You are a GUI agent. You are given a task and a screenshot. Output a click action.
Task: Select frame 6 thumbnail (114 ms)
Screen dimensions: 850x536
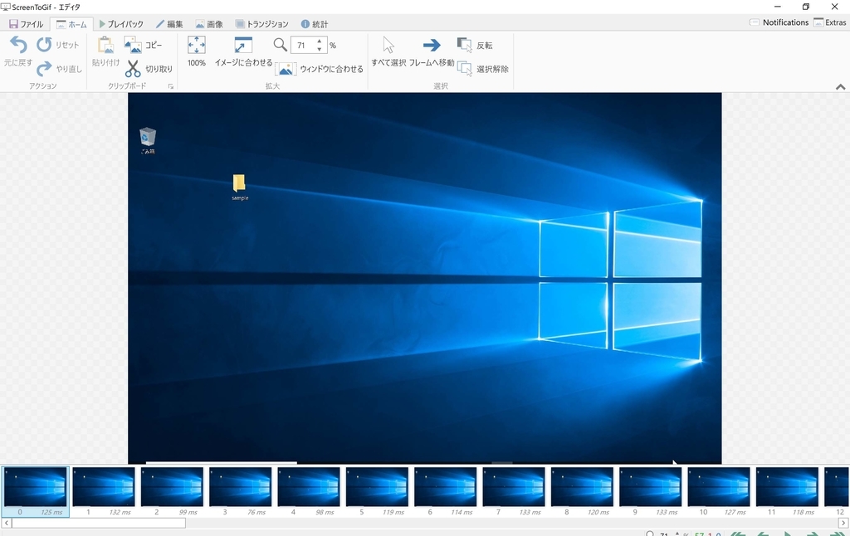pyautogui.click(x=445, y=491)
